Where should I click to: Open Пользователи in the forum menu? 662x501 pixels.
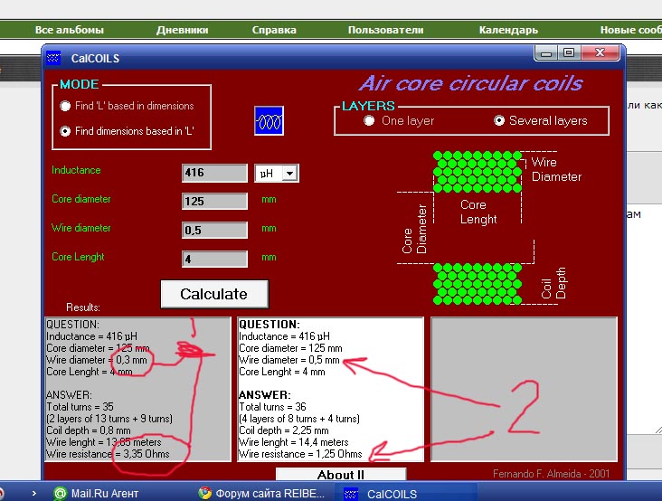click(x=385, y=30)
